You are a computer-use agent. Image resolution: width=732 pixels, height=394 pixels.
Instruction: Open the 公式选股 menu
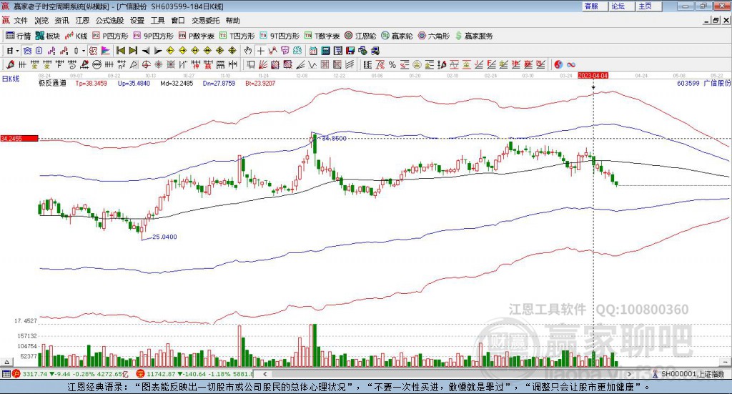coord(109,21)
